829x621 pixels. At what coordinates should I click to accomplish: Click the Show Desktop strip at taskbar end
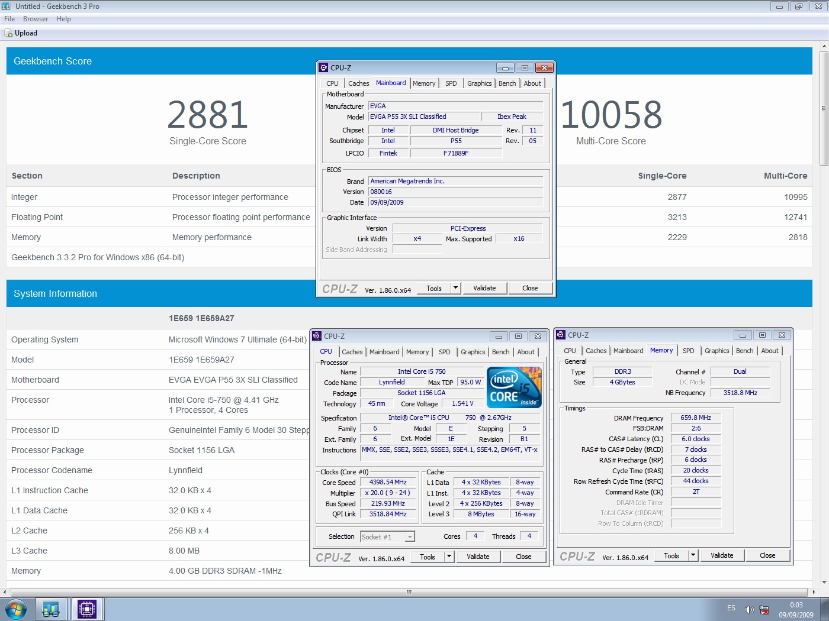pos(824,609)
